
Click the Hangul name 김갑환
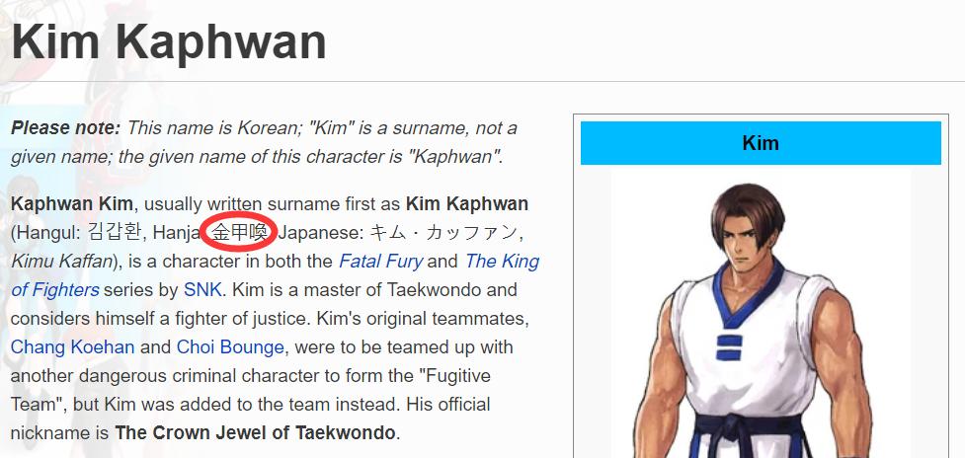coord(115,233)
